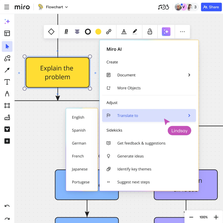Open the yellow fill color swatch
Image resolution: width=223 pixels, height=223 pixels.
(x=98, y=32)
